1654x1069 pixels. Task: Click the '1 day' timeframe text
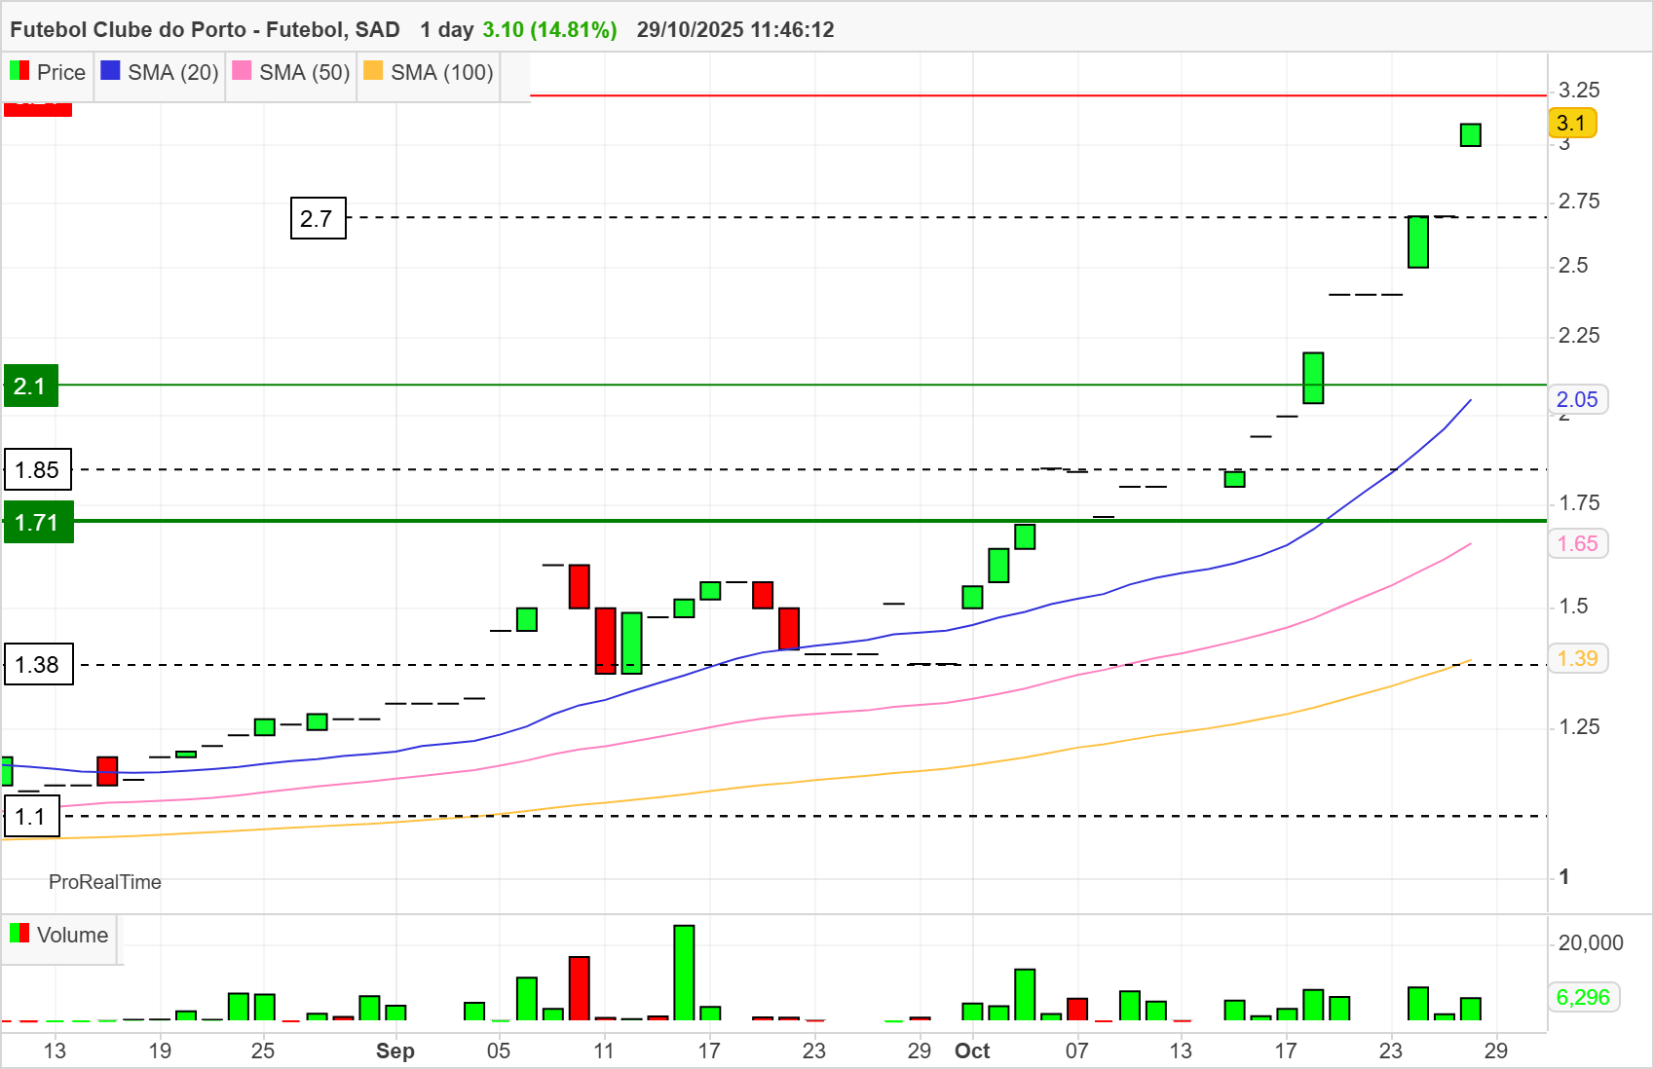[x=447, y=29]
